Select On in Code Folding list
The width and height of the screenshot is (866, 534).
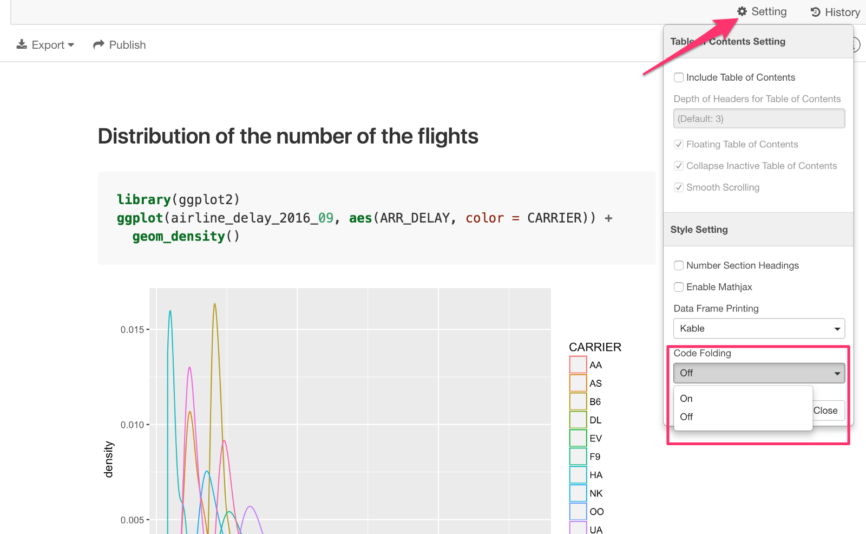(x=686, y=399)
